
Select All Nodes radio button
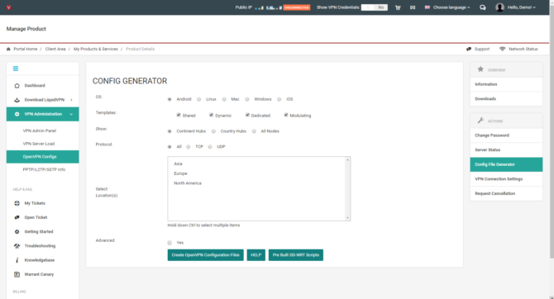pyautogui.click(x=254, y=131)
